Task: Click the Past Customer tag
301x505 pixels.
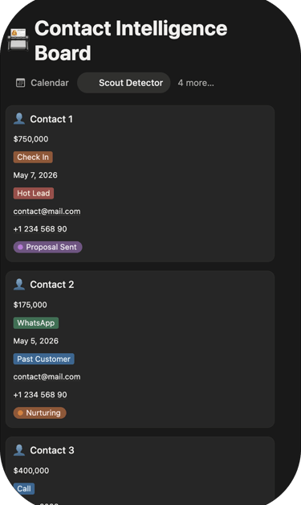Action: tap(43, 359)
